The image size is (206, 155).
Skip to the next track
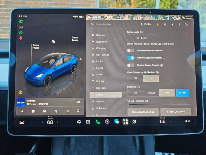45,111
